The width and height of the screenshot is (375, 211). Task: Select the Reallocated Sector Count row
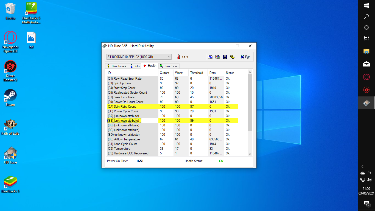(x=172, y=93)
